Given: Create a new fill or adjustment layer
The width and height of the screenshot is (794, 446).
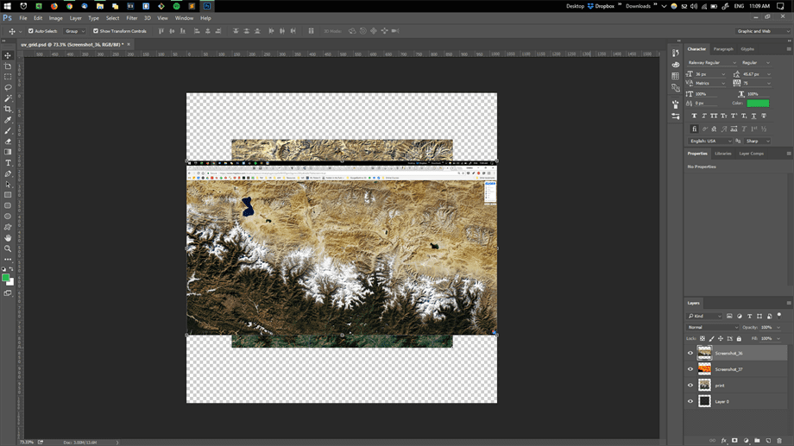Looking at the screenshot, I should click(746, 441).
